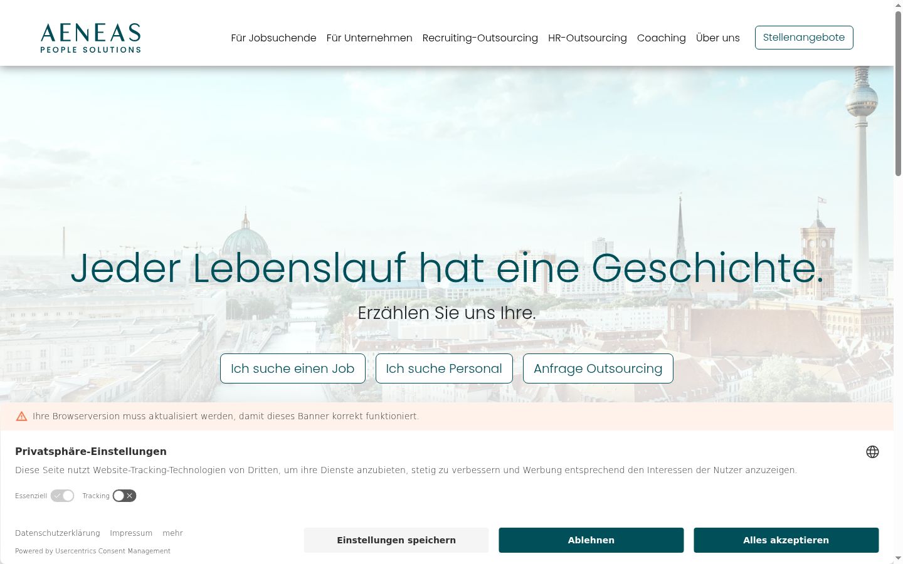
Task: Click the scrollbar up arrow
Action: pyautogui.click(x=898, y=5)
